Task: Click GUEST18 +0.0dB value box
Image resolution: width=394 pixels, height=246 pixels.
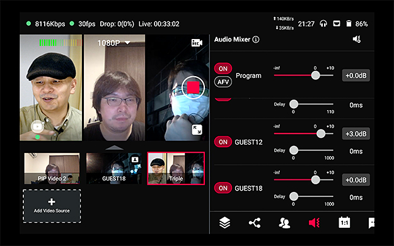Action: (356, 180)
